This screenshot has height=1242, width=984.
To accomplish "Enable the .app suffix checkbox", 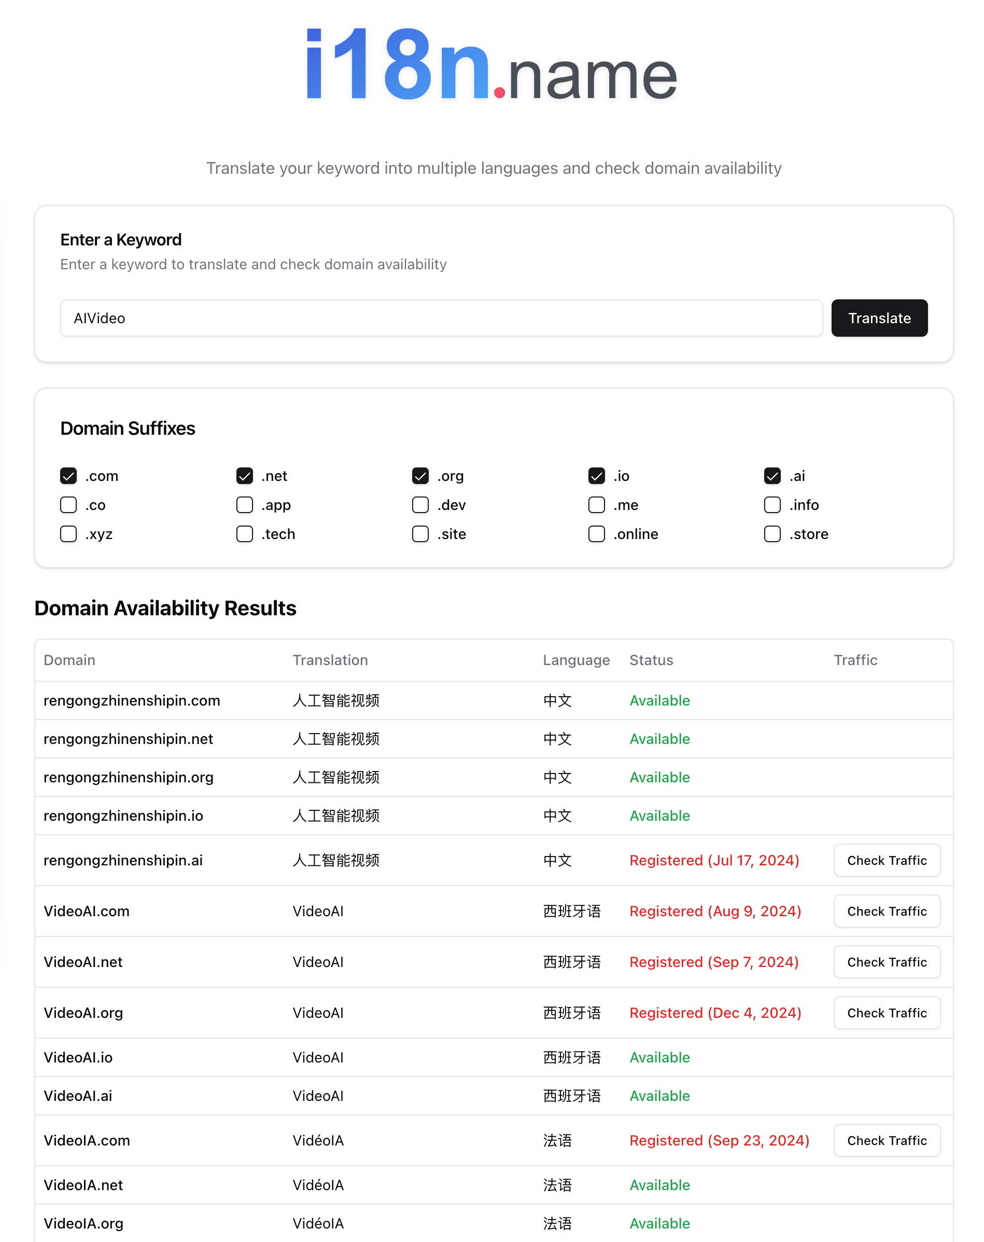I will [245, 505].
